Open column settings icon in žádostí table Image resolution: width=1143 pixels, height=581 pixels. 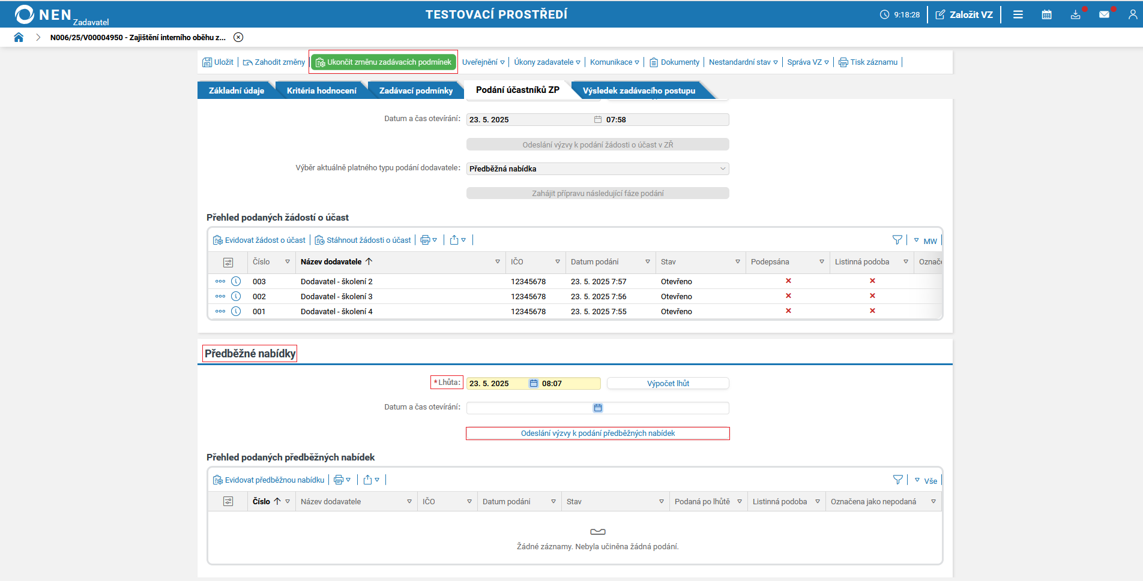[x=228, y=262]
